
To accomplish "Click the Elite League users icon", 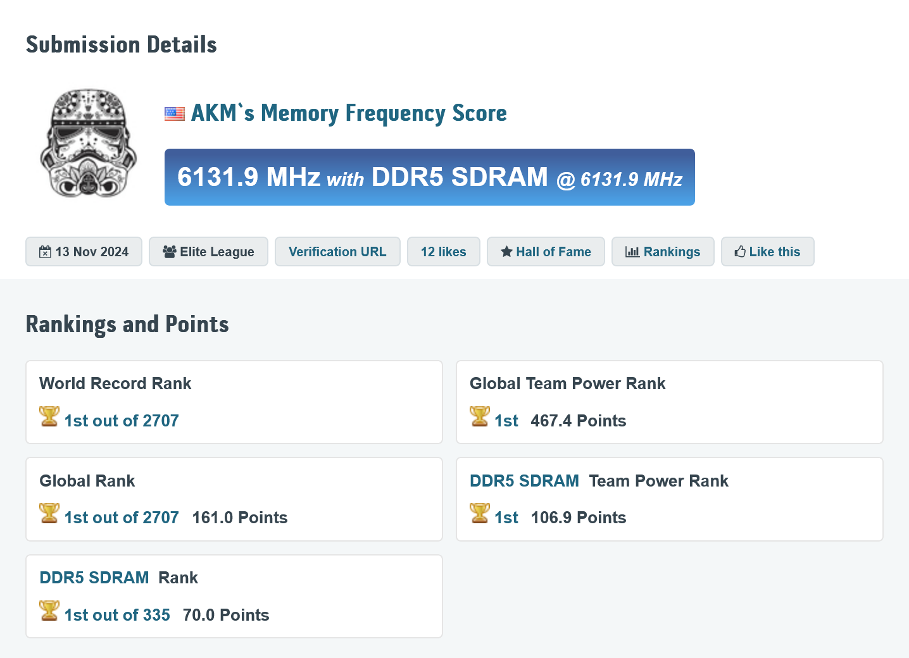I will click(x=169, y=252).
